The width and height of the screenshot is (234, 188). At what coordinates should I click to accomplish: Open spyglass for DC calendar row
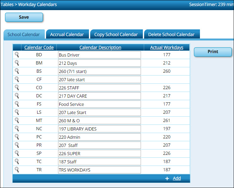tap(17, 96)
